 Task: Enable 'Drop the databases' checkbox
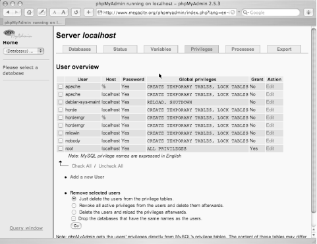74,219
